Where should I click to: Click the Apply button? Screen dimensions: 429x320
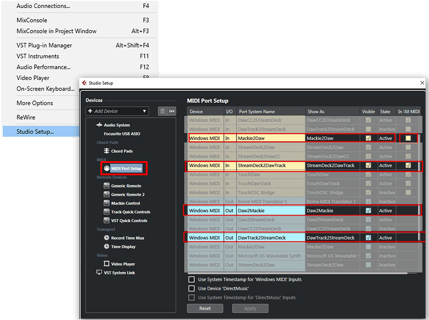pyautogui.click(x=250, y=308)
